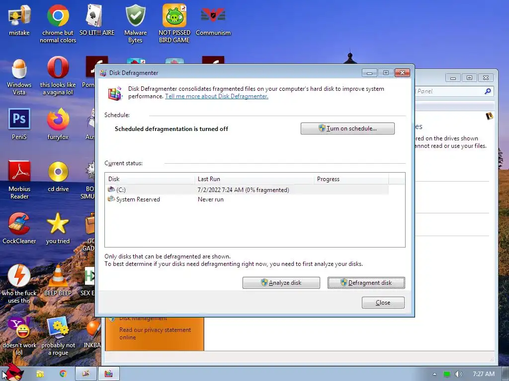509x381 pixels.
Task: Select the NOT PISSED BIRD GAME icon
Action: 174,24
